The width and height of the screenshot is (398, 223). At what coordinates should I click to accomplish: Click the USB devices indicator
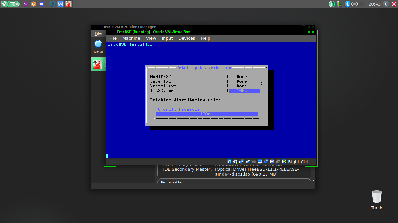(248, 162)
